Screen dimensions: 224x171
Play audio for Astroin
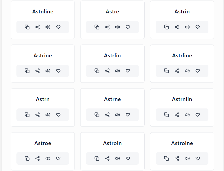click(117, 158)
